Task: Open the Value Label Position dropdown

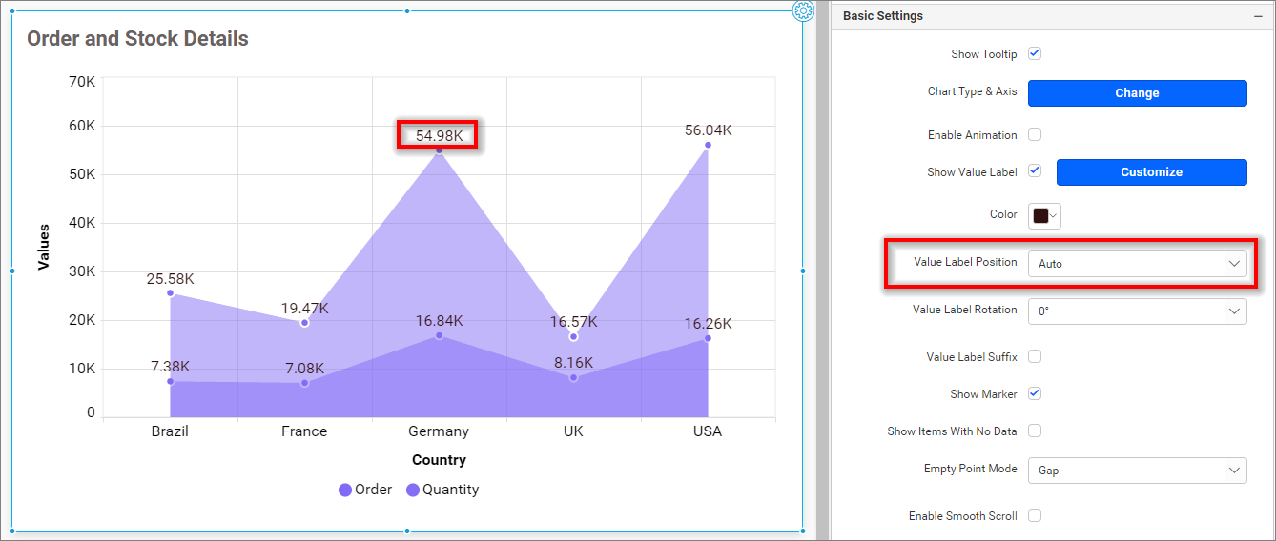Action: (x=1137, y=263)
